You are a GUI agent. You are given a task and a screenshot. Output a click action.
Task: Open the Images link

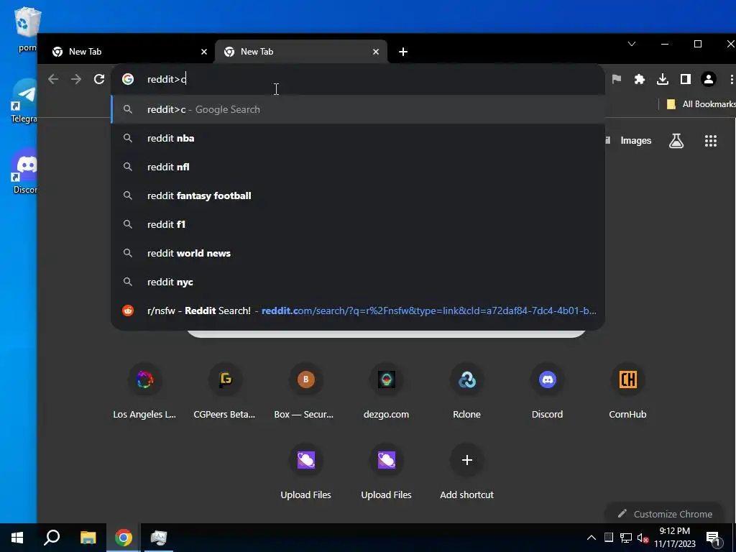click(x=635, y=141)
